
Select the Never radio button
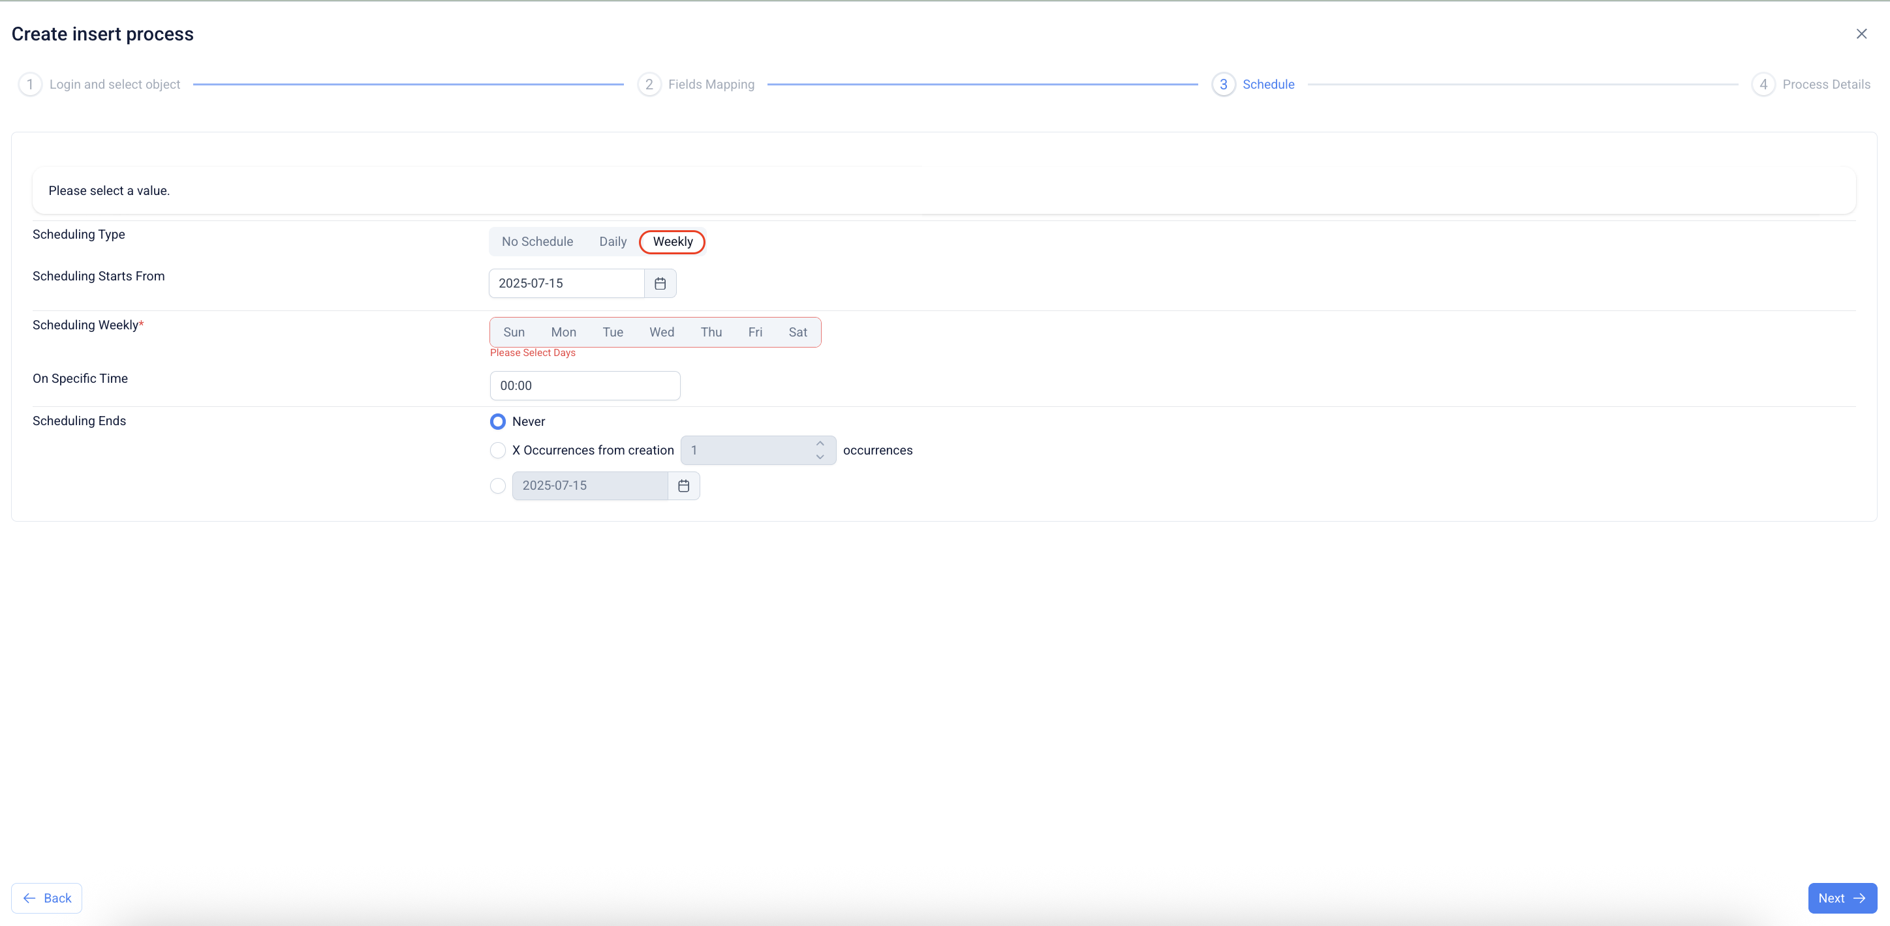coord(497,421)
